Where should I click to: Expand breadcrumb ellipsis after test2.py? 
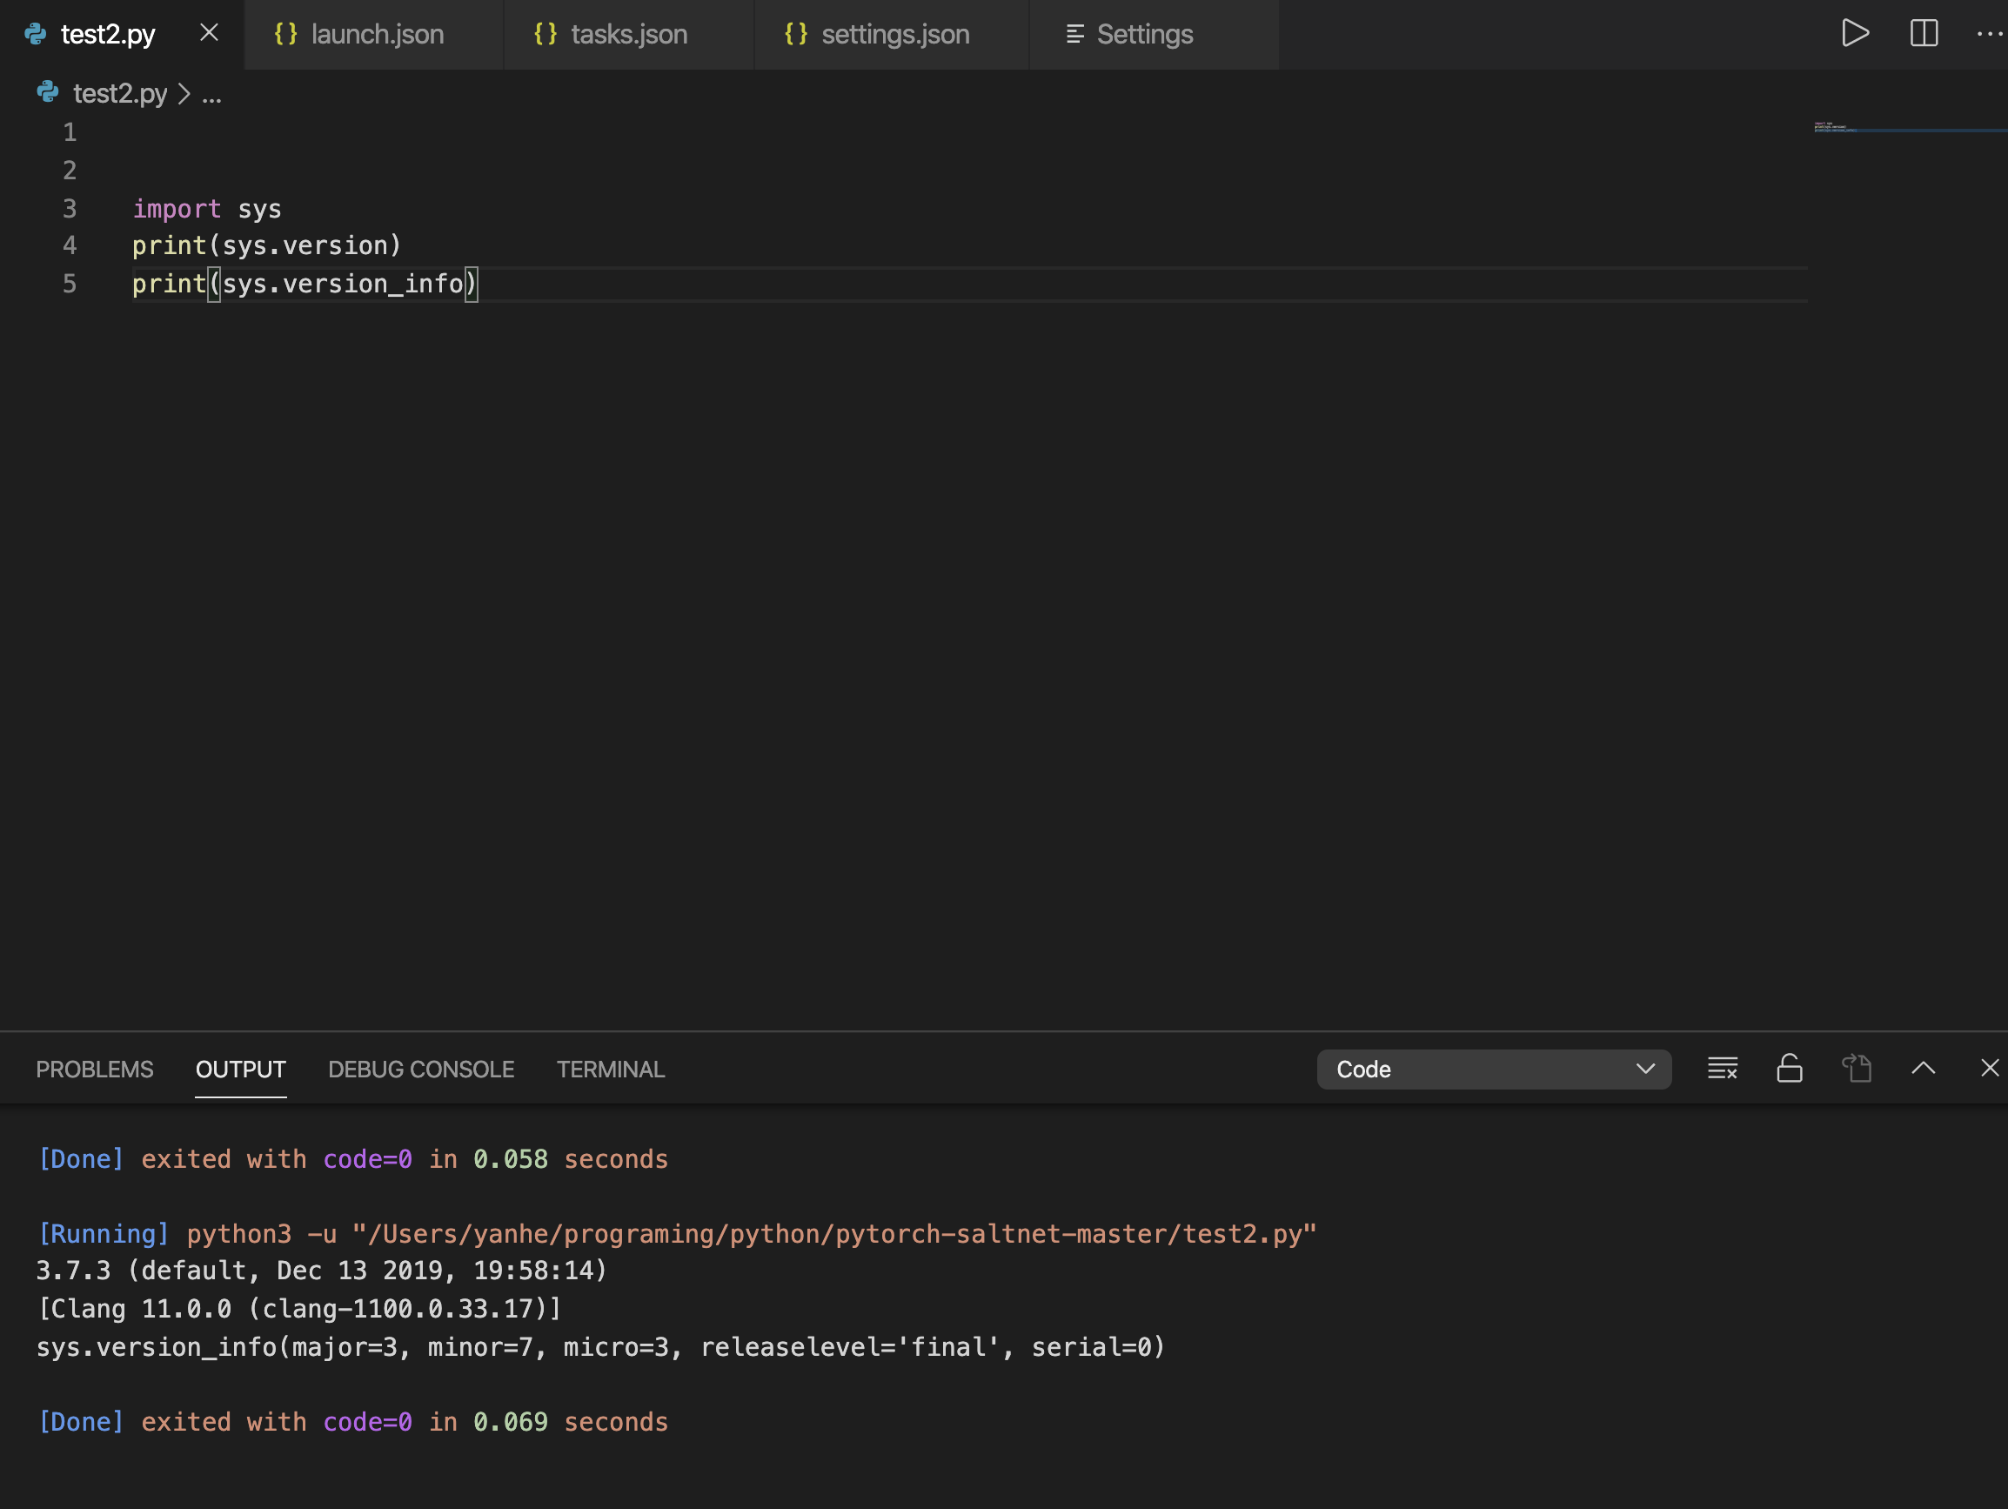211,95
